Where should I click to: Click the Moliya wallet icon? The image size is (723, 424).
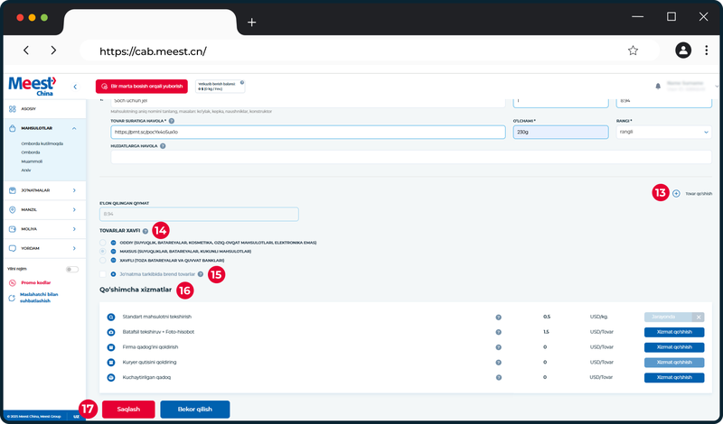(x=13, y=229)
